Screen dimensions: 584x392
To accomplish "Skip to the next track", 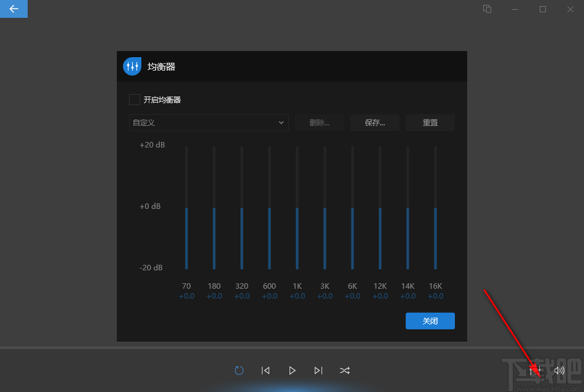I will (318, 370).
